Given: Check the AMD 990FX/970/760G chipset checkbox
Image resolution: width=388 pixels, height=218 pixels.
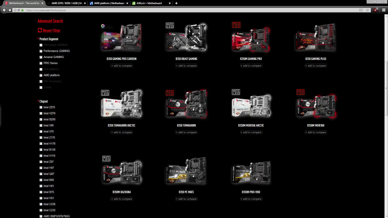Looking at the screenshot, I should point(41,216).
